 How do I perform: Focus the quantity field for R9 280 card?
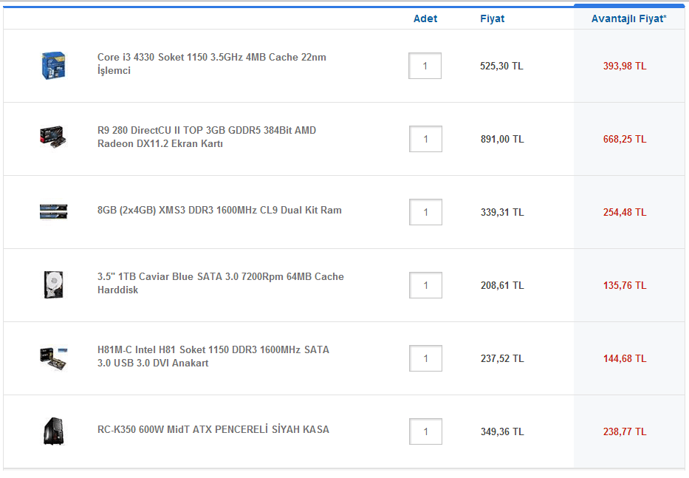pos(425,139)
